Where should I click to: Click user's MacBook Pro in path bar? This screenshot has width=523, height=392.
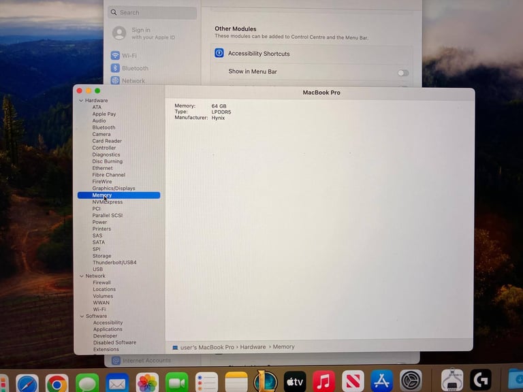coord(207,347)
